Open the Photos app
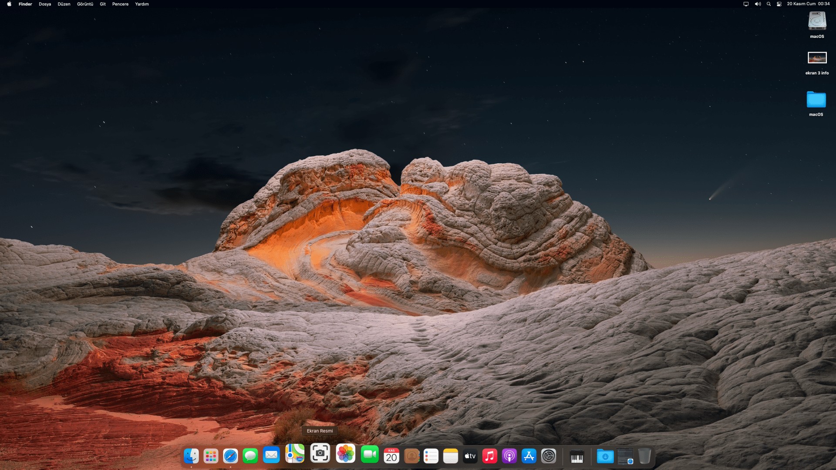Screen dimensions: 836x470 345,456
